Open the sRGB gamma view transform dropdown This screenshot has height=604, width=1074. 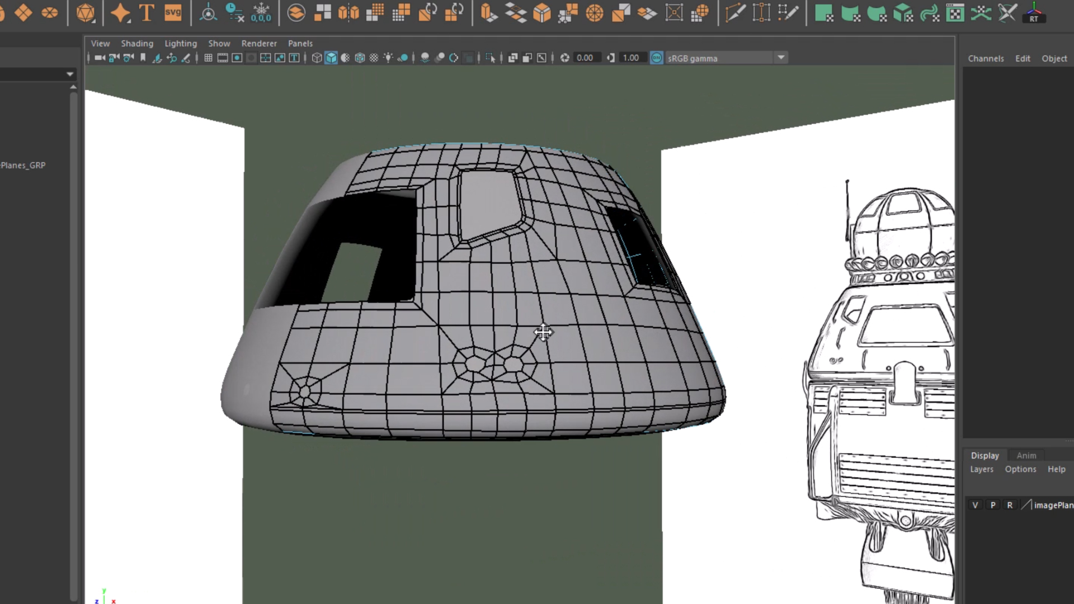(x=781, y=58)
